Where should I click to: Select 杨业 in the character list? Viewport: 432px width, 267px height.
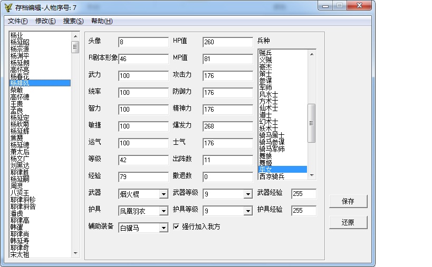(40, 35)
